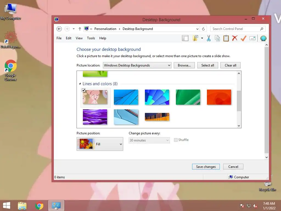Viewport: 281px width, 211px height.
Task: Select the orange and navy bars wallpaper
Action: [157, 117]
